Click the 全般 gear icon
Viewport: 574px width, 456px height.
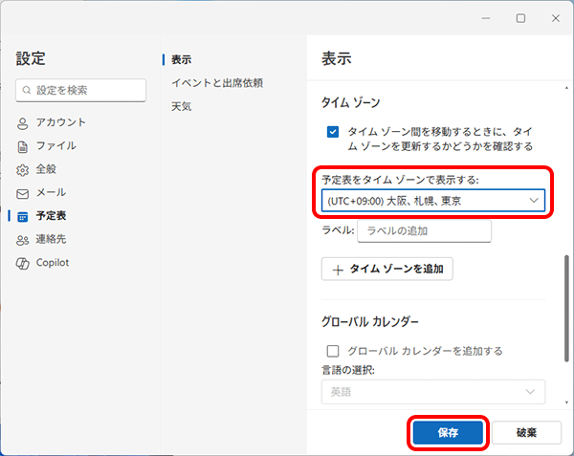pyautogui.click(x=23, y=170)
